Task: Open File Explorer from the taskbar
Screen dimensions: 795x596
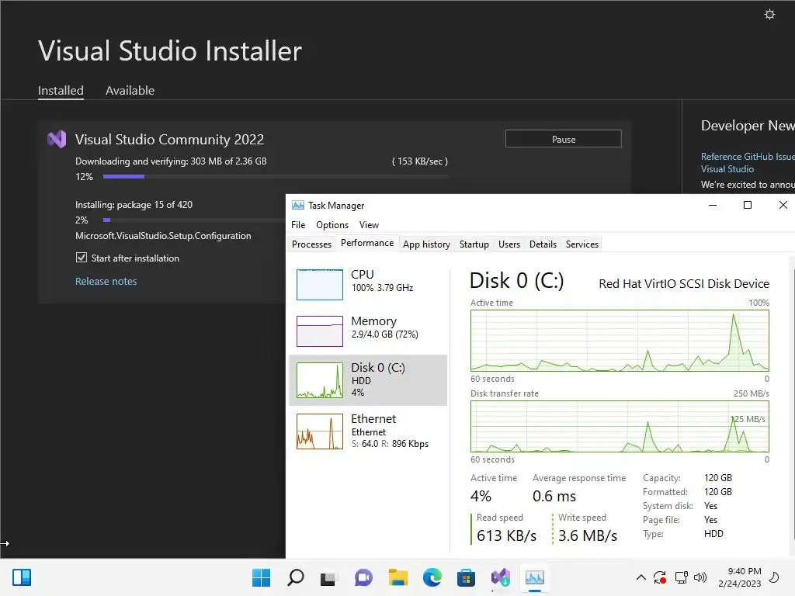Action: (x=398, y=577)
